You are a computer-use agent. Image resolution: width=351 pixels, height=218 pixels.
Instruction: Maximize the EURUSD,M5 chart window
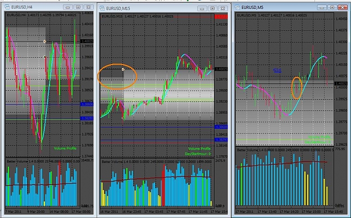click(332, 7)
